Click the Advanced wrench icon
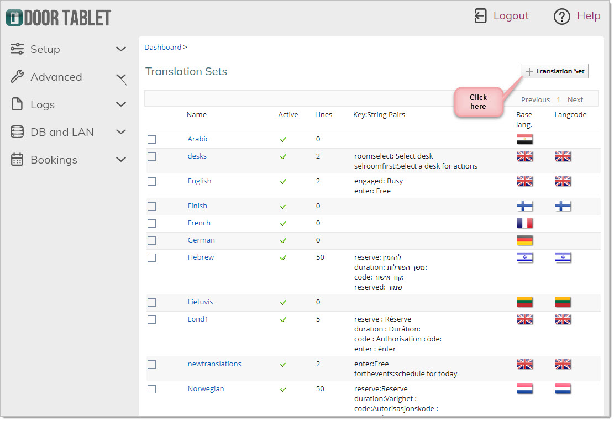Image resolution: width=614 pixels, height=421 pixels. (x=17, y=76)
